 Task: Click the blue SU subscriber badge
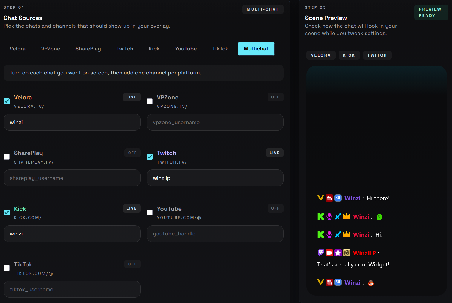(338, 198)
